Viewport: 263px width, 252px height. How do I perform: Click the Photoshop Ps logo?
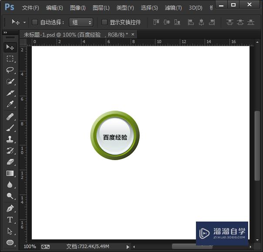[10, 7]
